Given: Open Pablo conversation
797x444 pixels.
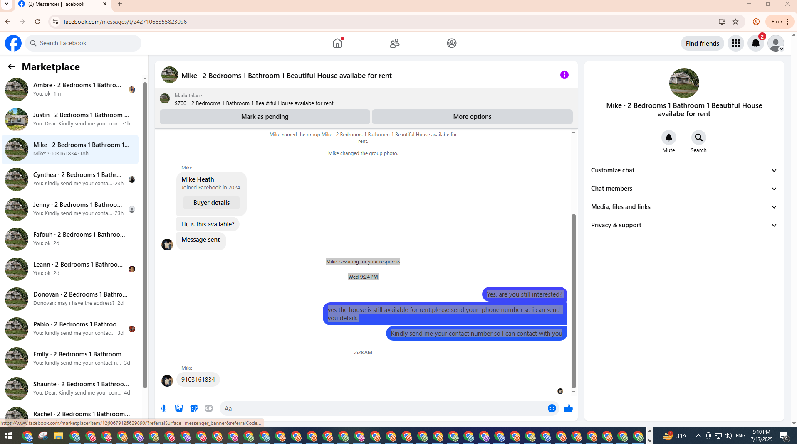Looking at the screenshot, I should pyautogui.click(x=70, y=329).
